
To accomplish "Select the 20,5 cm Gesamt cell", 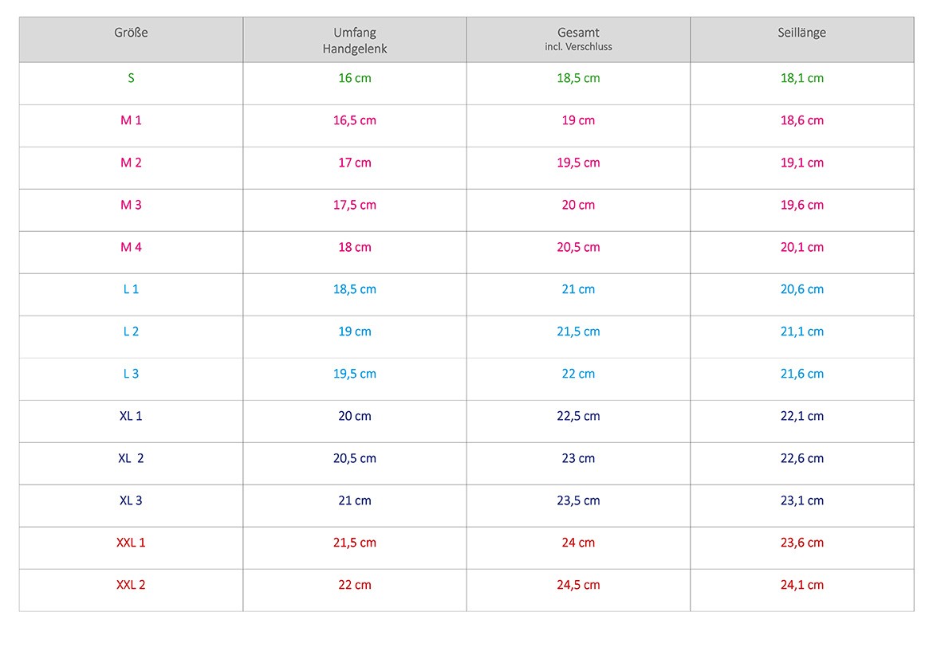I will tap(578, 247).
